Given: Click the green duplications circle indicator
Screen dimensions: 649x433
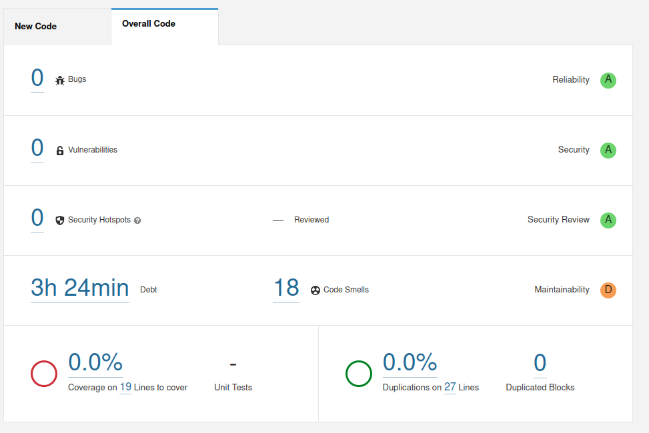Looking at the screenshot, I should (x=358, y=373).
